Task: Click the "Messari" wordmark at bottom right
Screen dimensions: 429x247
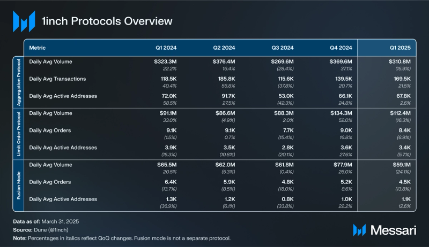Action: tap(393, 230)
